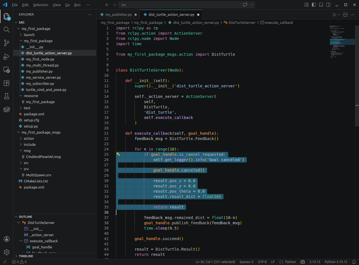Open the ROS package view icon below Testing

pyautogui.click(x=7, y=109)
